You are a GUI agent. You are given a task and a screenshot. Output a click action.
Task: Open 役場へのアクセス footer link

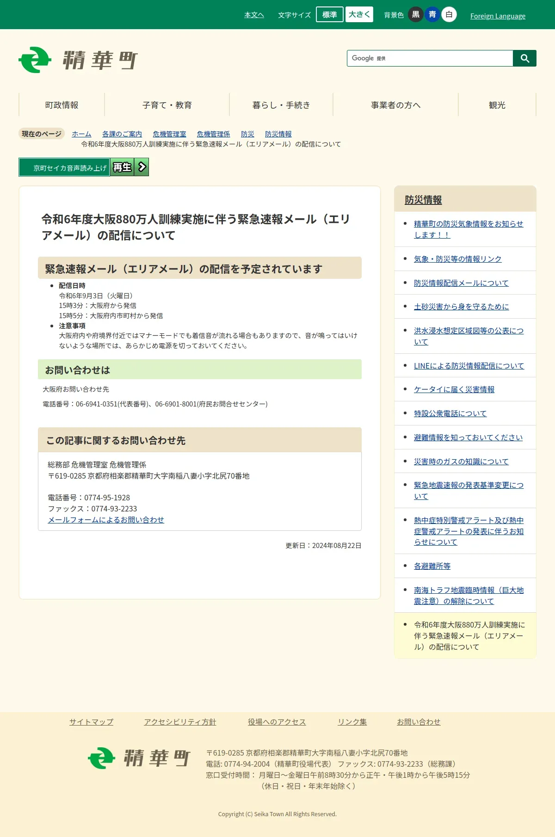point(277,722)
